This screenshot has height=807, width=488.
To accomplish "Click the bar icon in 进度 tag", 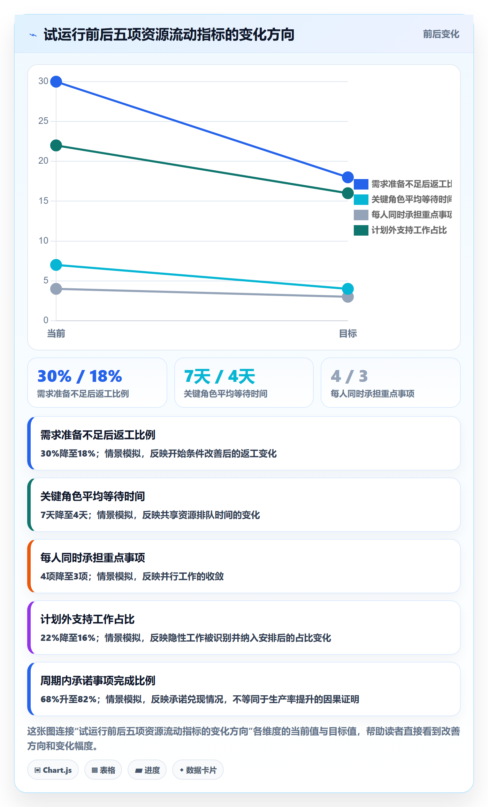I will point(139,770).
